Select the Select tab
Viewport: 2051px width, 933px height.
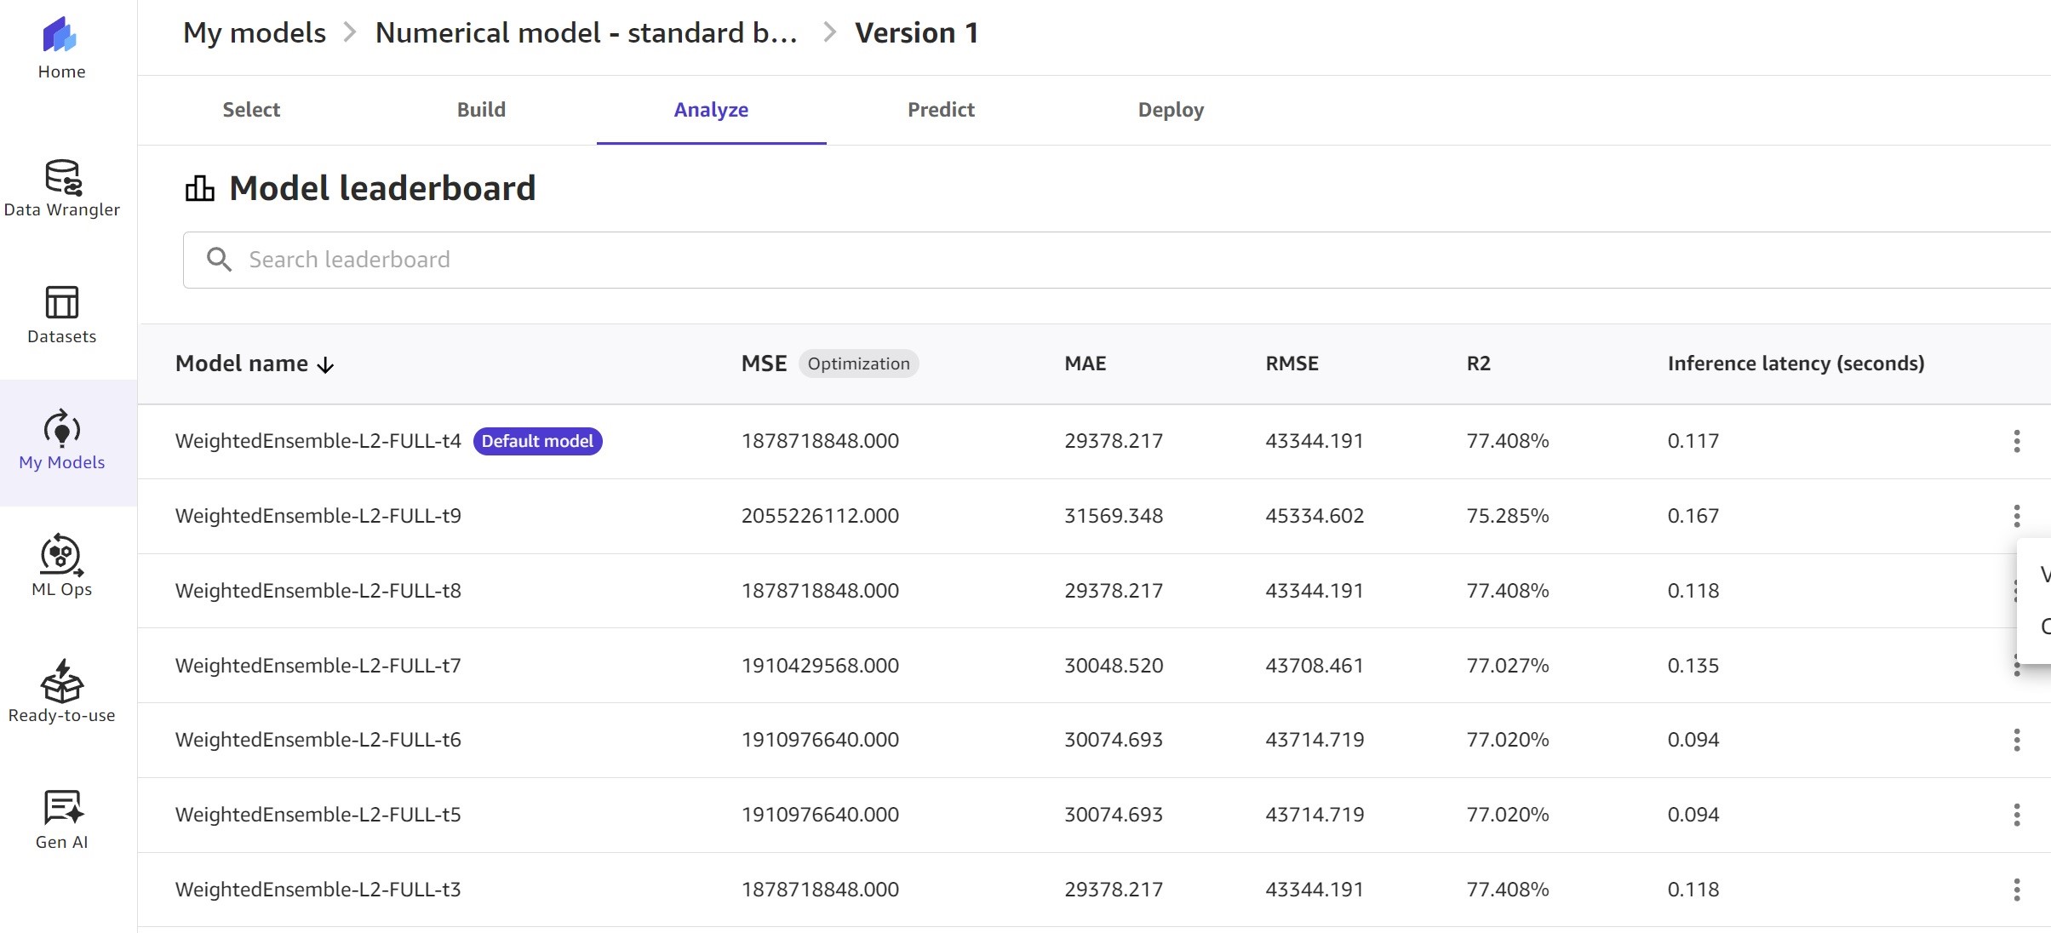251,109
